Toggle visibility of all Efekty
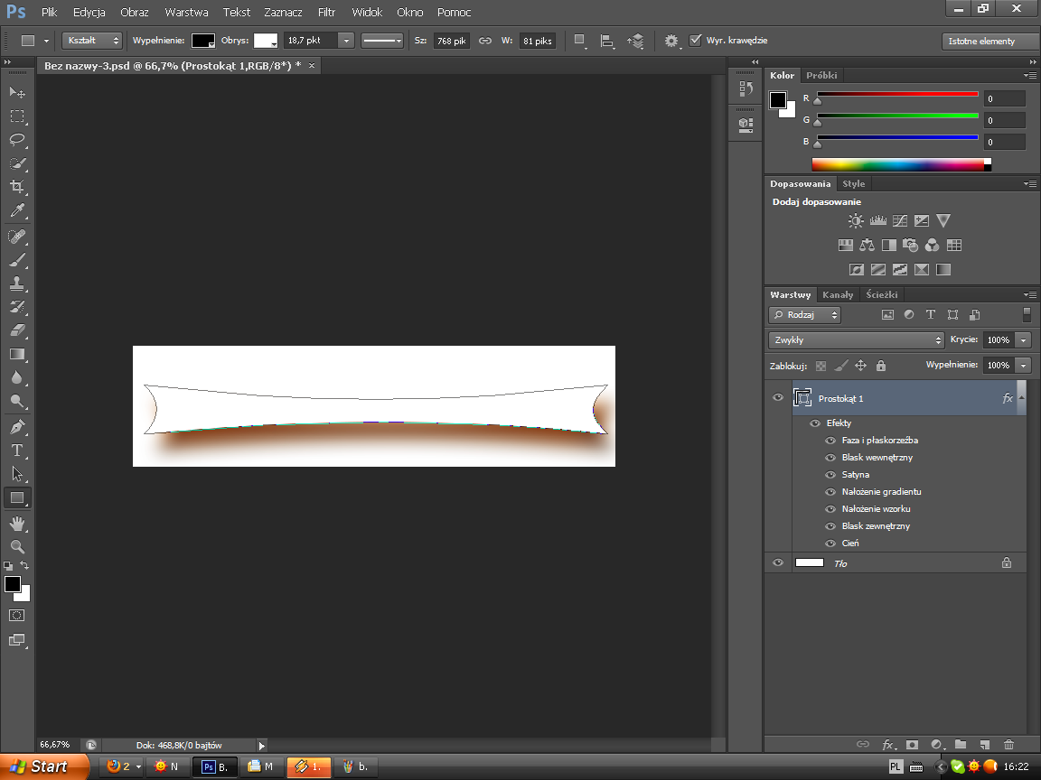 (x=814, y=423)
